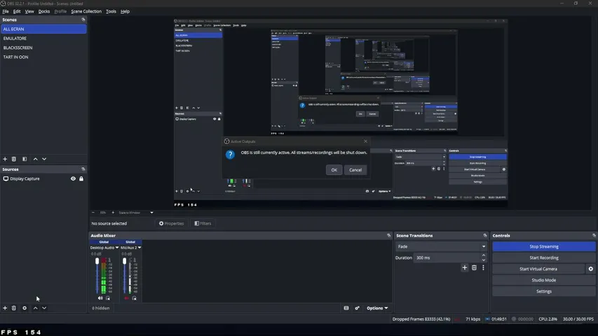Increase transition duration with up arrow
This screenshot has height=336, width=598.
click(x=484, y=255)
